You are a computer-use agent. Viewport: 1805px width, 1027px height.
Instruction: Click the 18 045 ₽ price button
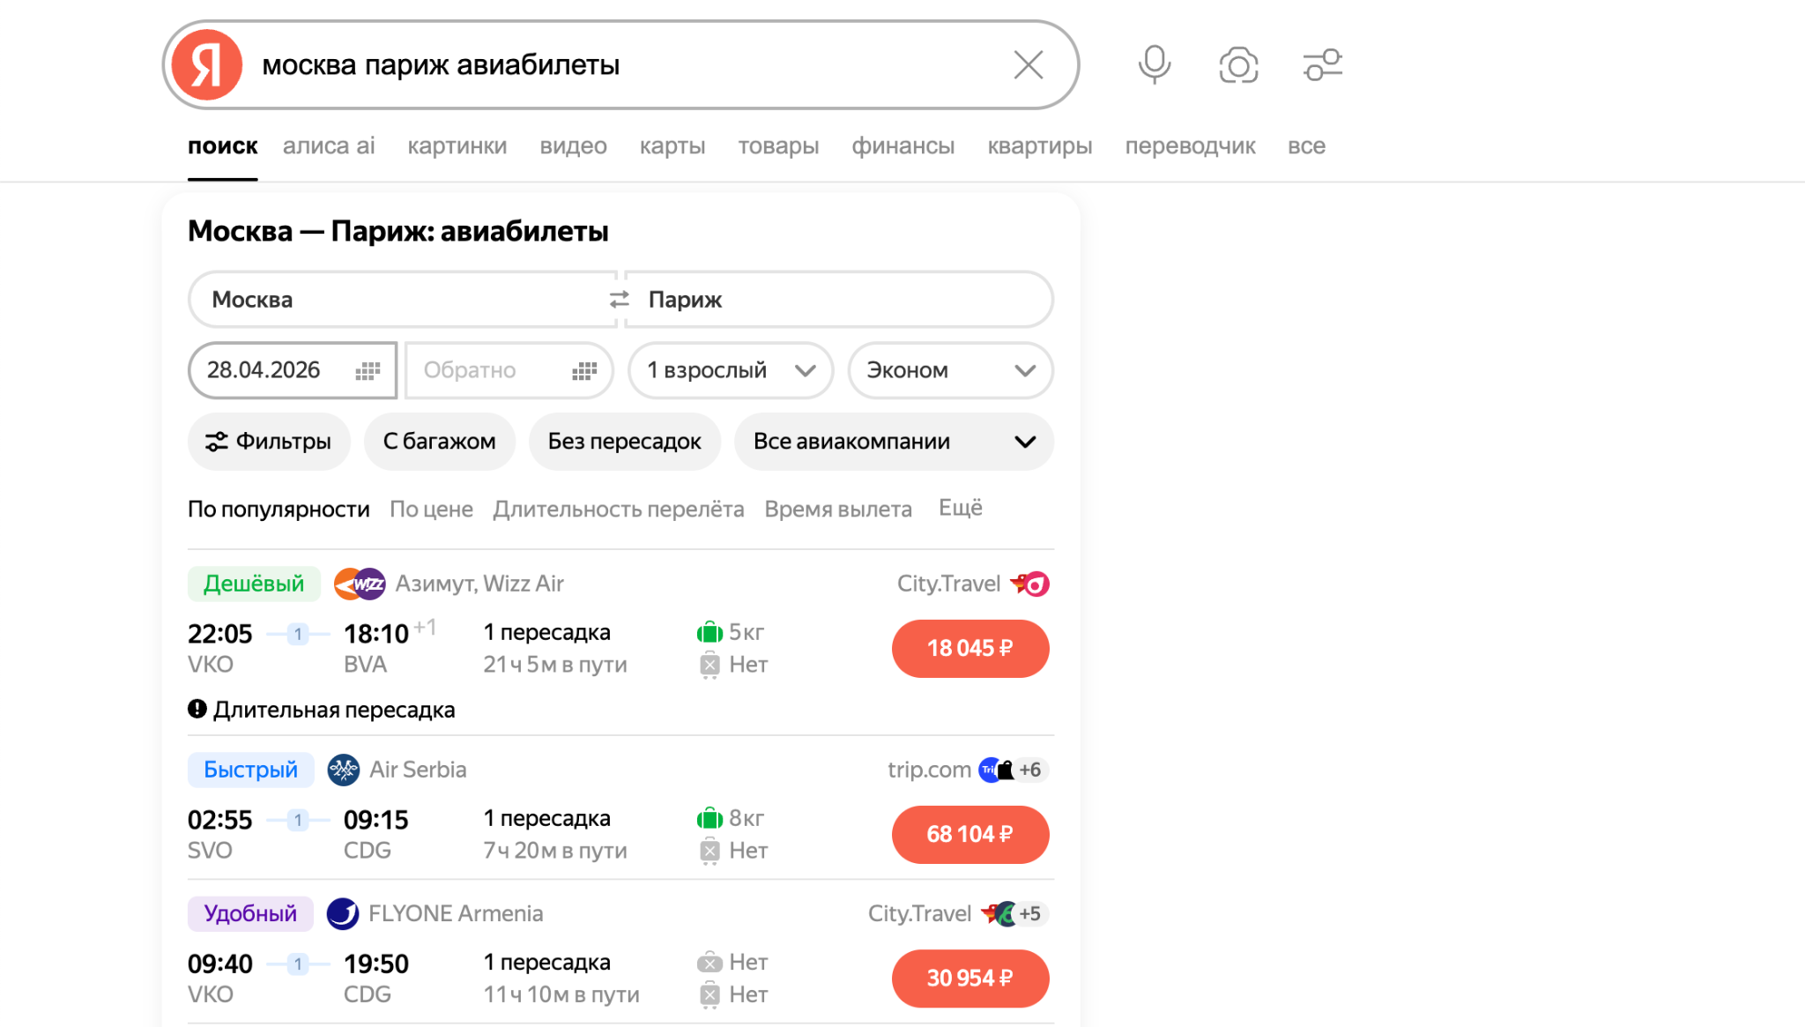969,649
